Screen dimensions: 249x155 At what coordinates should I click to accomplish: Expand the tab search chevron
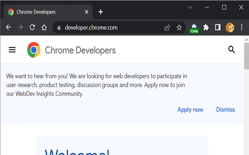tap(190, 7)
